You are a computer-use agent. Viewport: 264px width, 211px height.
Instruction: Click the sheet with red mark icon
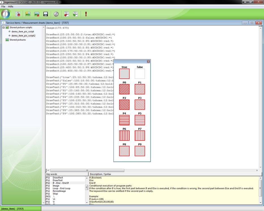pos(66,14)
